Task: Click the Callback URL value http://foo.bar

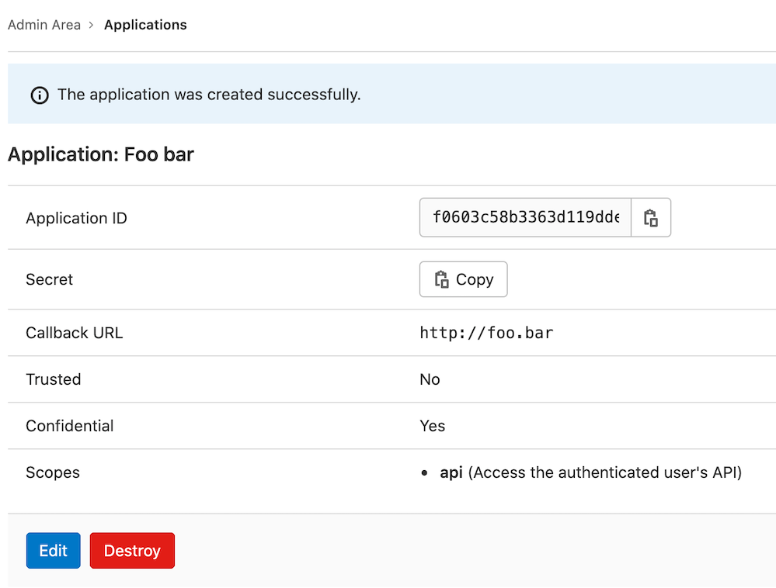Action: pyautogui.click(x=486, y=332)
